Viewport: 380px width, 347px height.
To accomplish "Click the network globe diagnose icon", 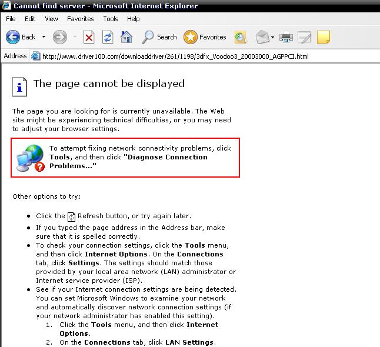I will (x=31, y=158).
